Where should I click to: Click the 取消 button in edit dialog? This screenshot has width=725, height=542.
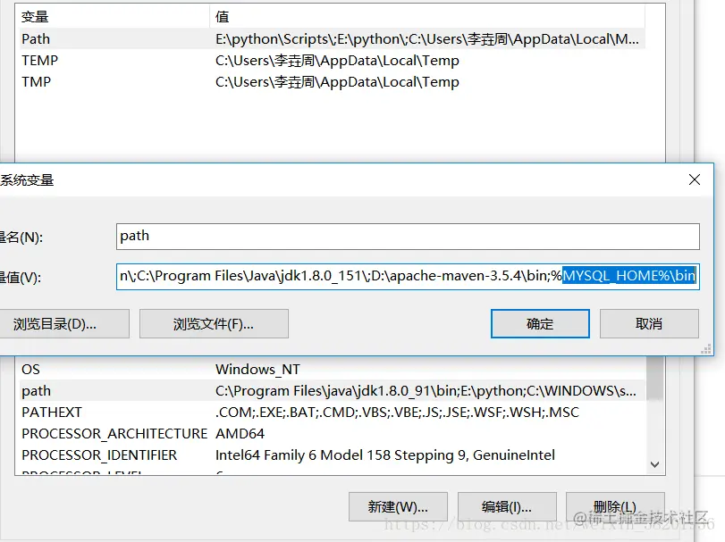click(649, 323)
